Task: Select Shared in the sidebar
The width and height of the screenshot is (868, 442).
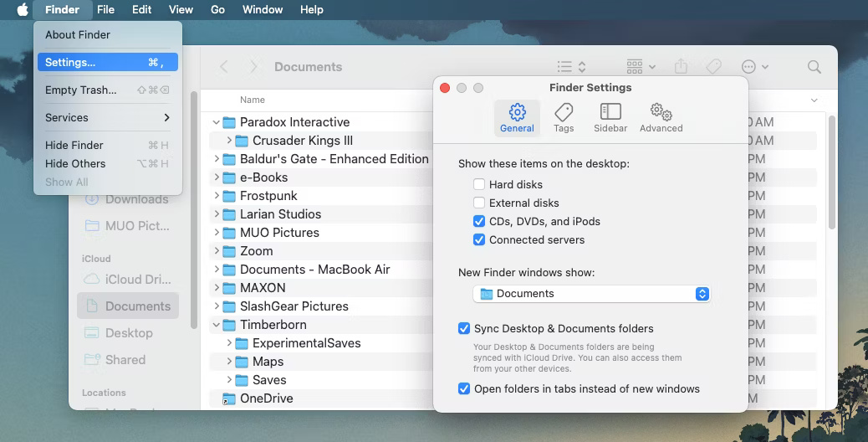Action: click(x=128, y=359)
